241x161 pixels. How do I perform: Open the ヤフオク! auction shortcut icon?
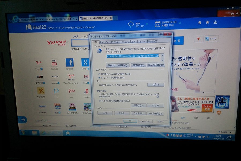pyautogui.click(x=41, y=91)
